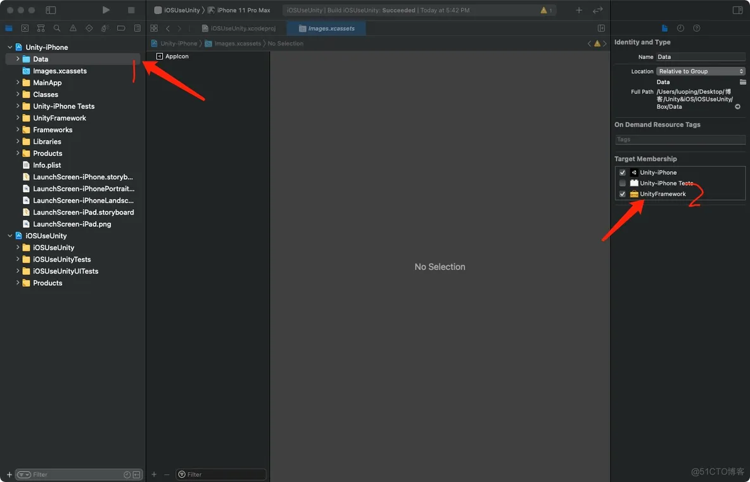This screenshot has width=750, height=482.
Task: Open Location Relative to Group dropdown
Action: pos(701,71)
